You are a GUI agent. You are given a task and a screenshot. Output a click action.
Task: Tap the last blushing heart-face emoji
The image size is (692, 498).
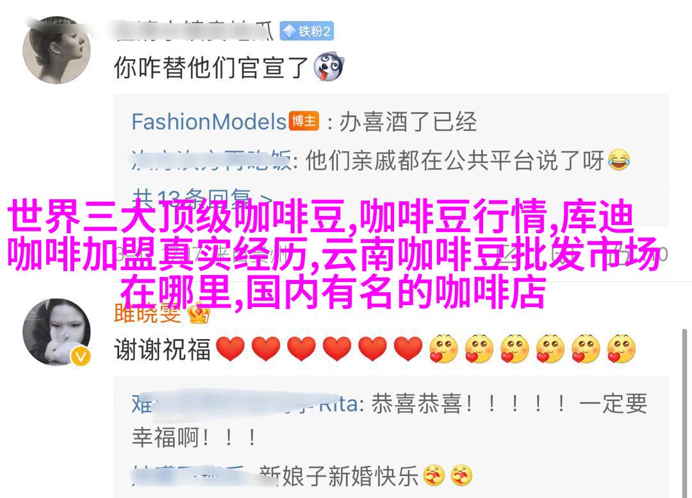[621, 349]
